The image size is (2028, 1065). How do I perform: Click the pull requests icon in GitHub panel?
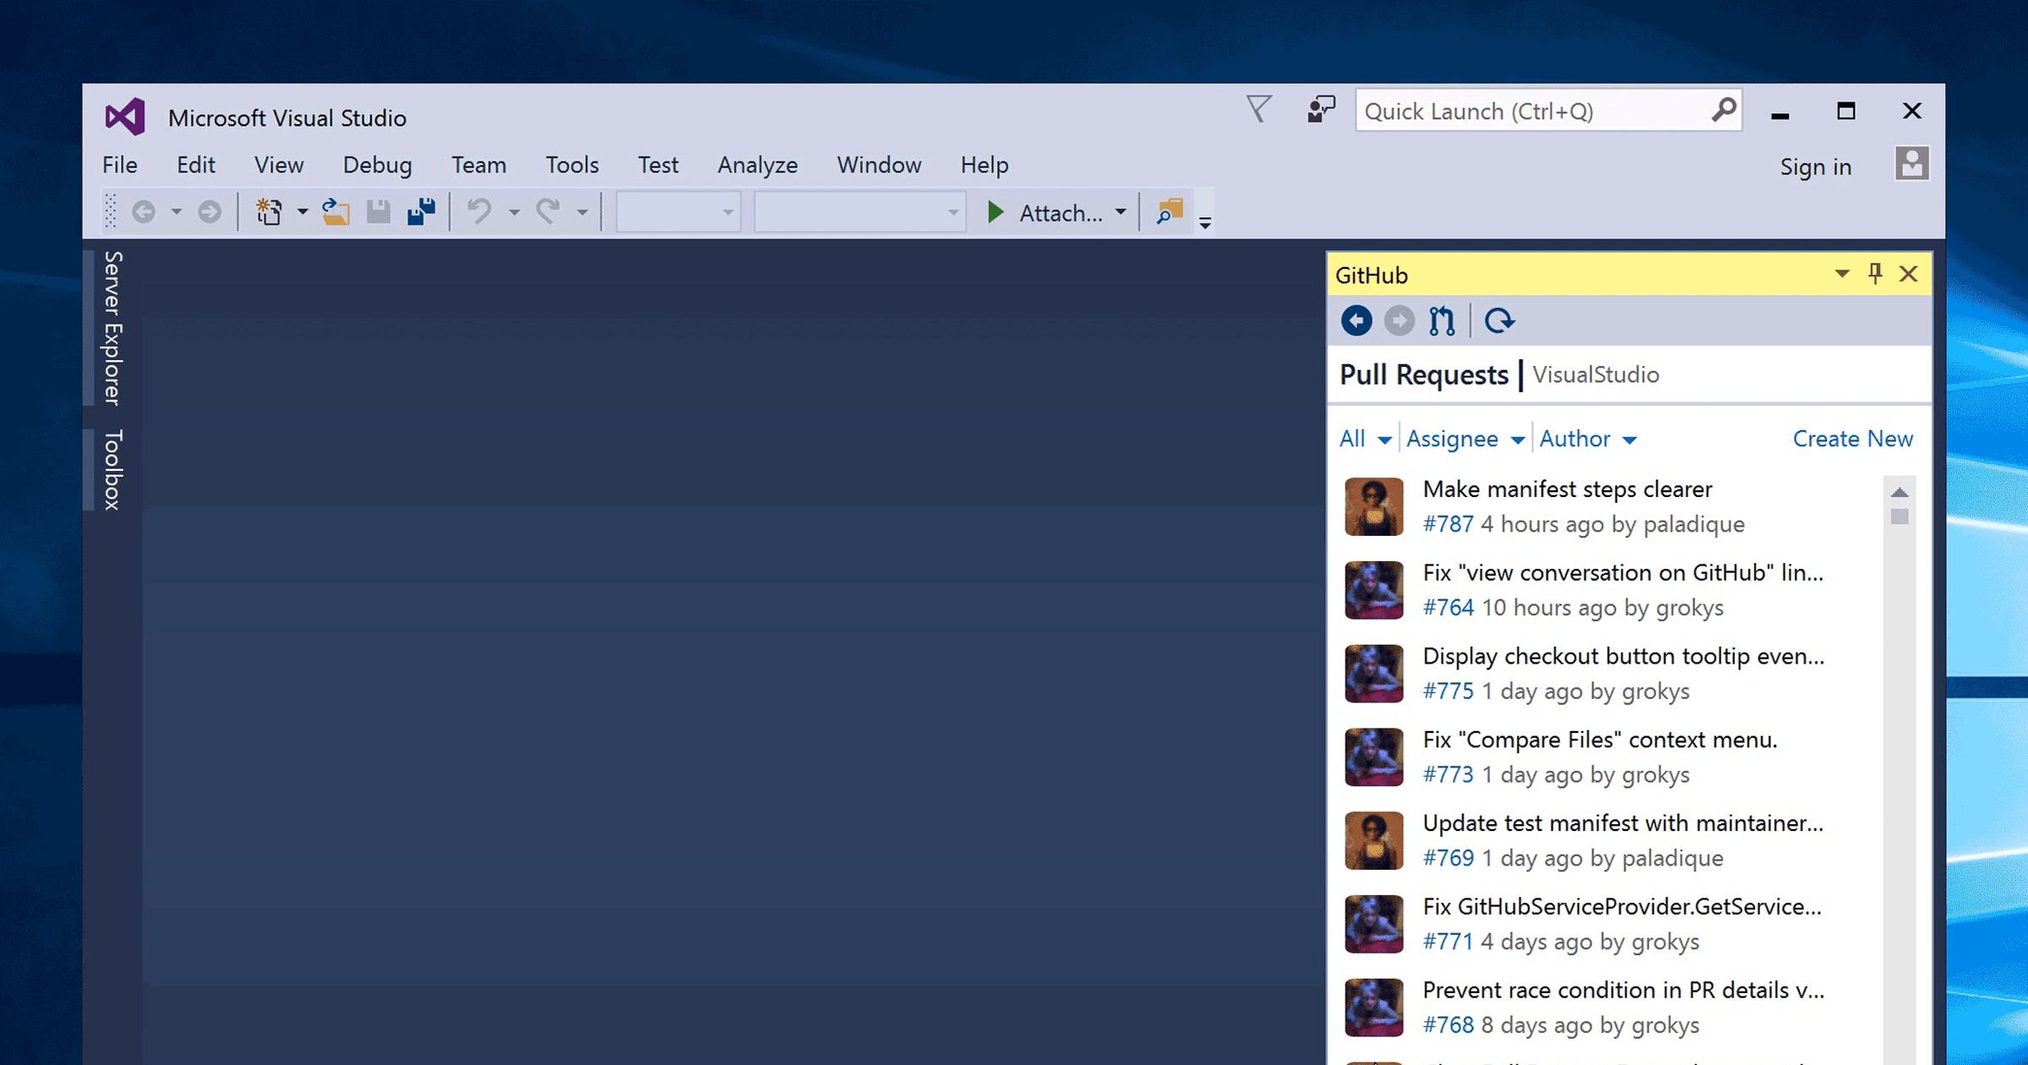click(x=1442, y=320)
